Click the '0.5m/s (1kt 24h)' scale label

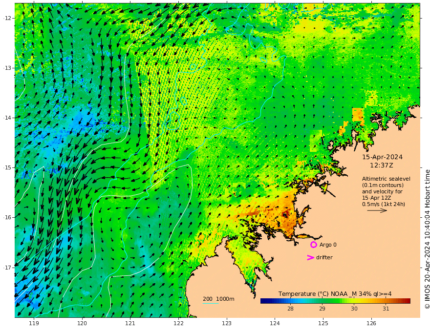click(384, 204)
